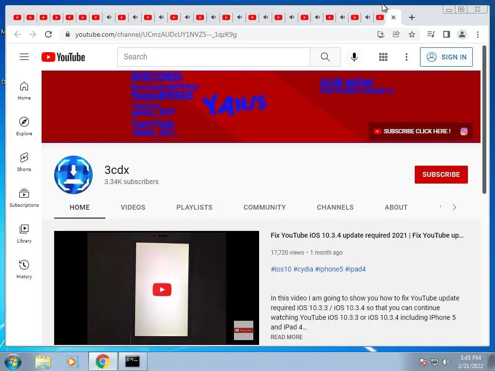The height and width of the screenshot is (371, 495).
Task: Open the Instagram banner link icon
Action: (464, 131)
